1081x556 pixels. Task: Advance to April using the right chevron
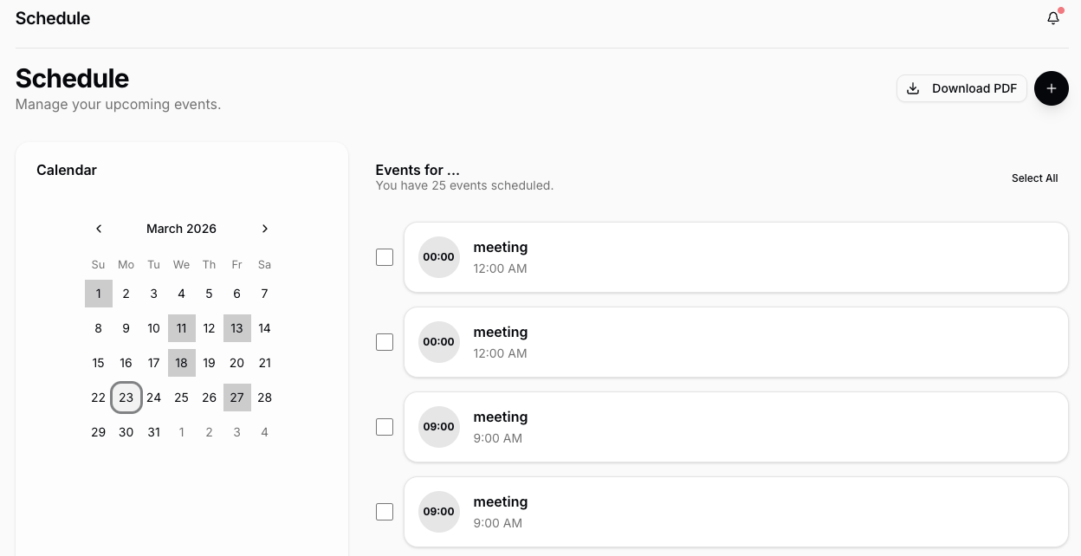tap(265, 229)
